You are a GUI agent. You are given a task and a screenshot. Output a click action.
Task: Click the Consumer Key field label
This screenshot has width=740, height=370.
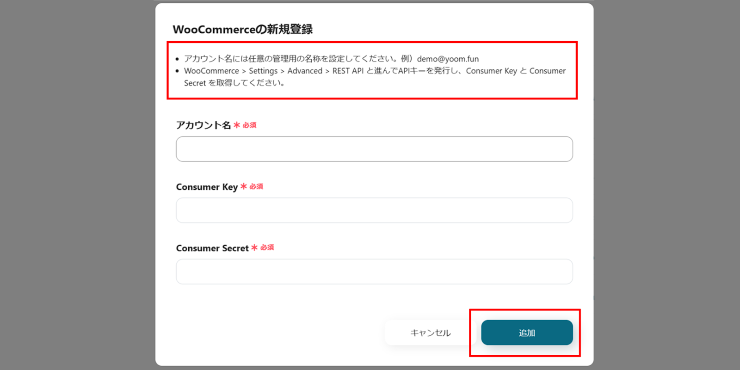[x=207, y=187]
